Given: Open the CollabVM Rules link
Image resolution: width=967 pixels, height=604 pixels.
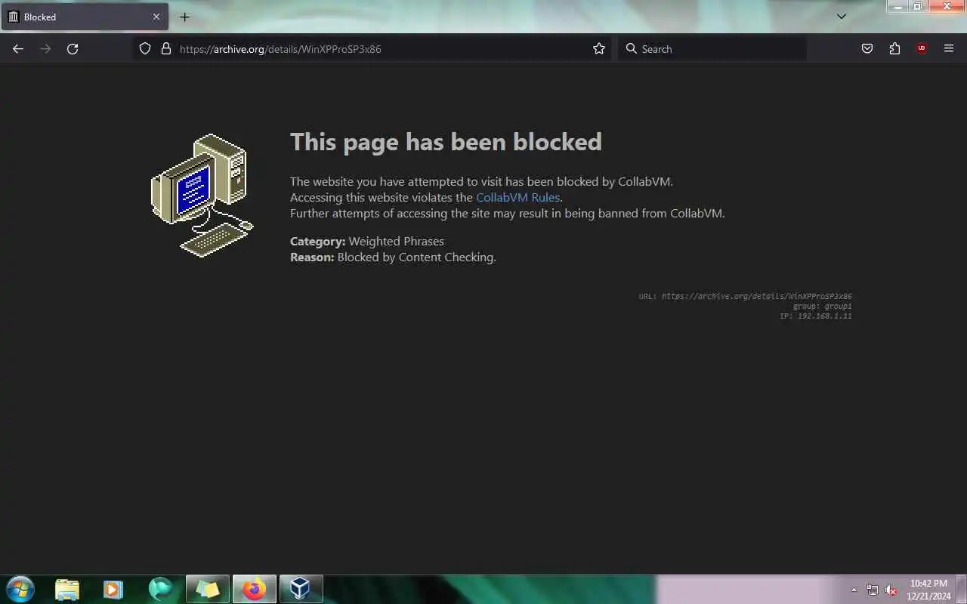Looking at the screenshot, I should click(517, 198).
